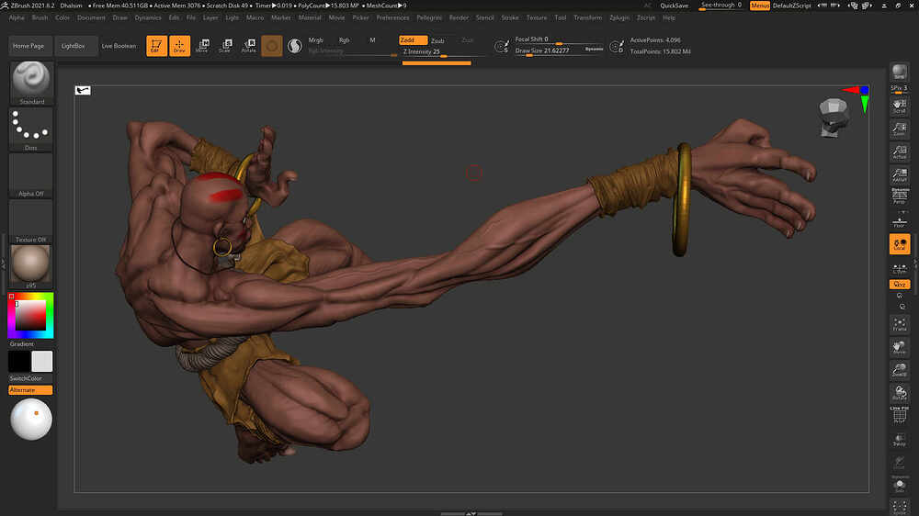Adjust the Focal Shift slider
This screenshot has height=516, width=919.
tap(558, 39)
